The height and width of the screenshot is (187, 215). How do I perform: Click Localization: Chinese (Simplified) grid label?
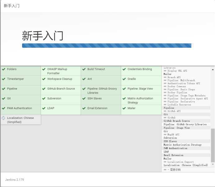point(20,120)
